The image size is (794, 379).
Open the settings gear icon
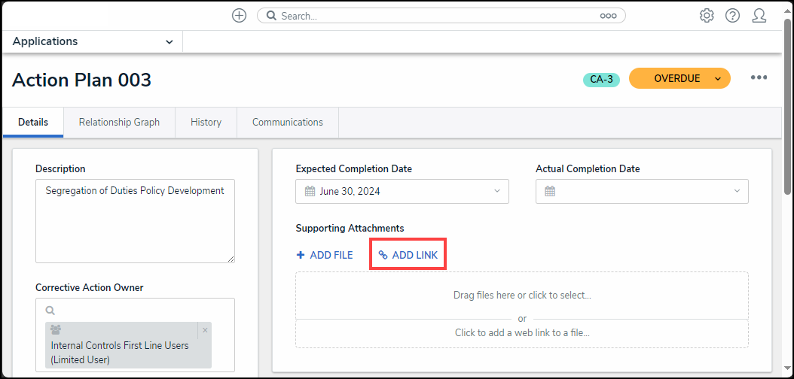click(x=707, y=16)
